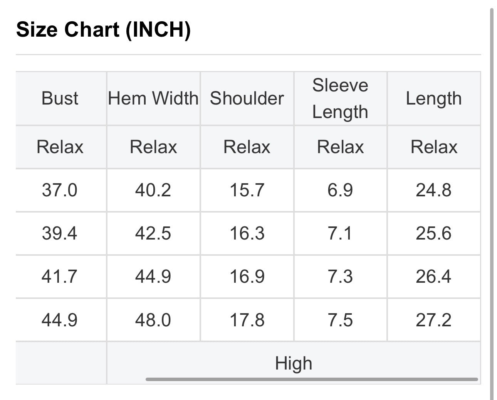Select the Shoulder column header
Screen dimensions: 497x400
(x=247, y=98)
